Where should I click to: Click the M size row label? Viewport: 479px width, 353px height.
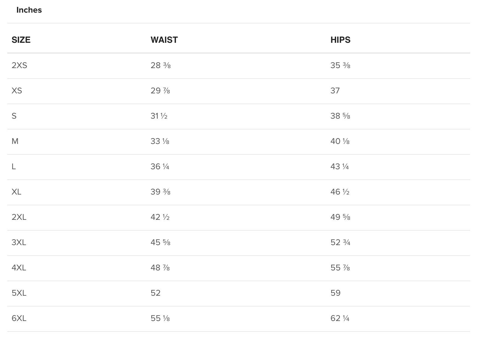[15, 141]
